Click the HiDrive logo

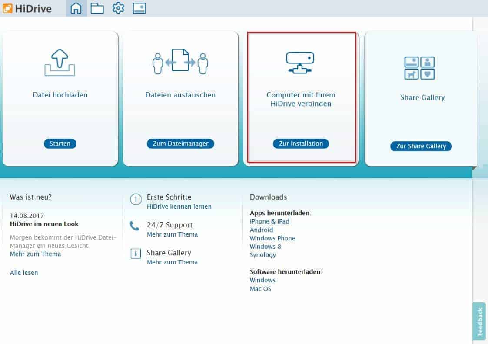pos(27,8)
